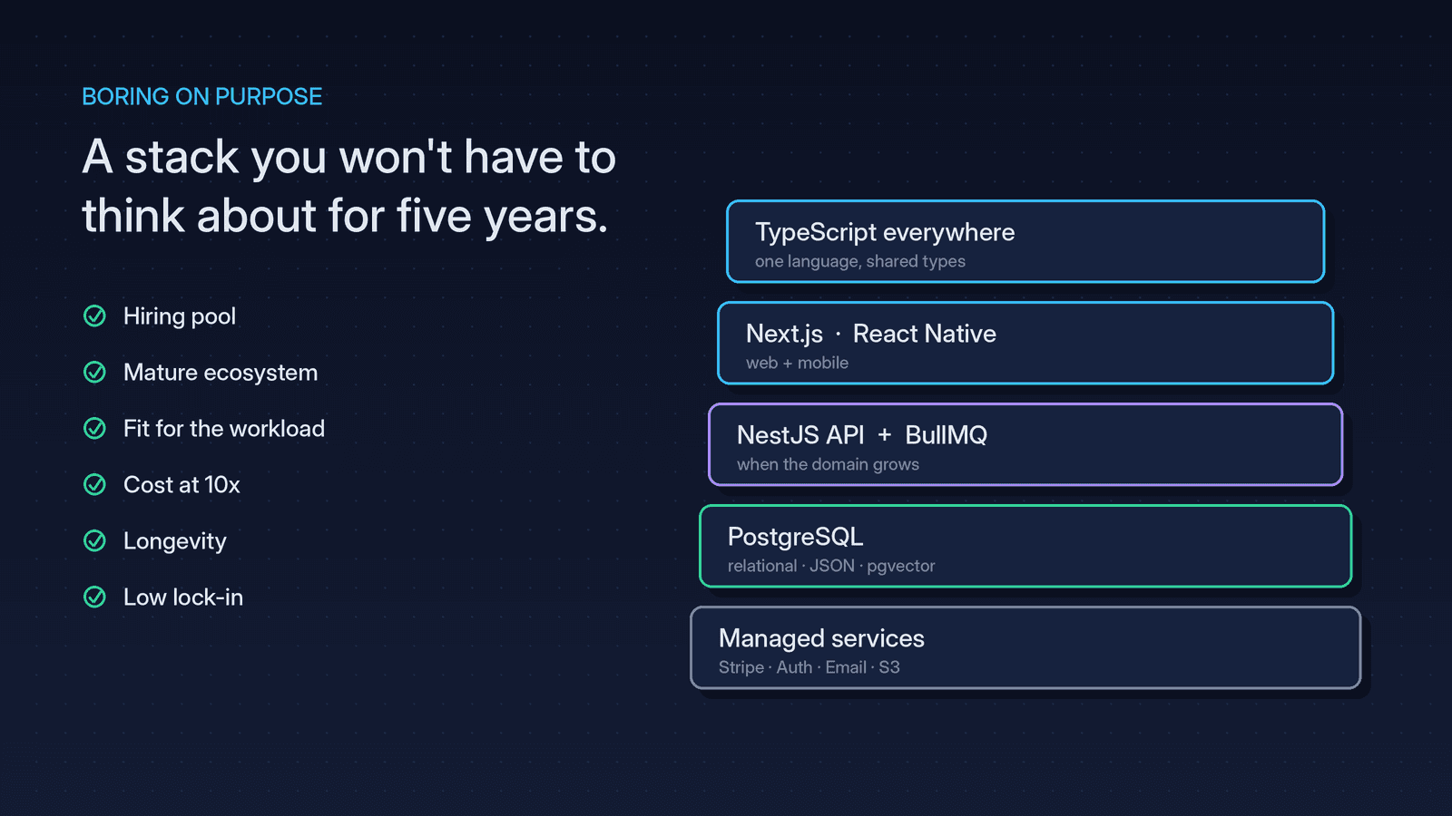
Task: Click the 'relational · JSON · pgvector' subtitle
Action: point(831,566)
